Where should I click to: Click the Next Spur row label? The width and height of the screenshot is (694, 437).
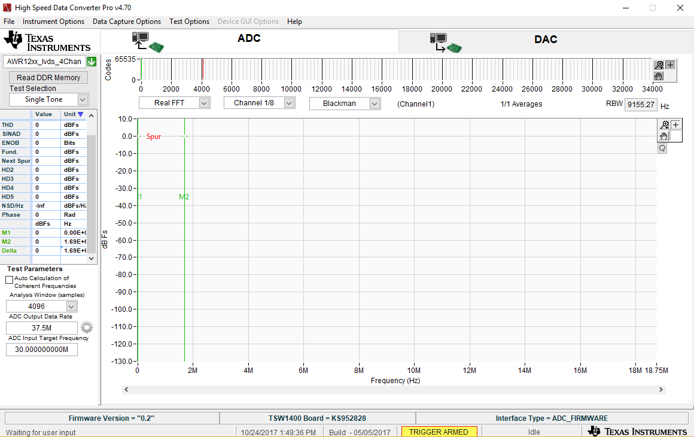16,160
